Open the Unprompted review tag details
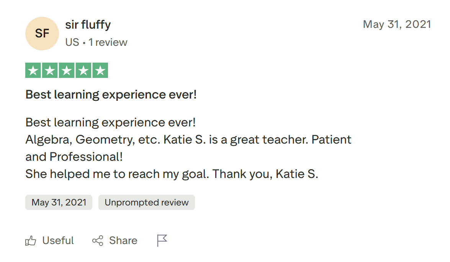The width and height of the screenshot is (450, 262). coord(147,202)
